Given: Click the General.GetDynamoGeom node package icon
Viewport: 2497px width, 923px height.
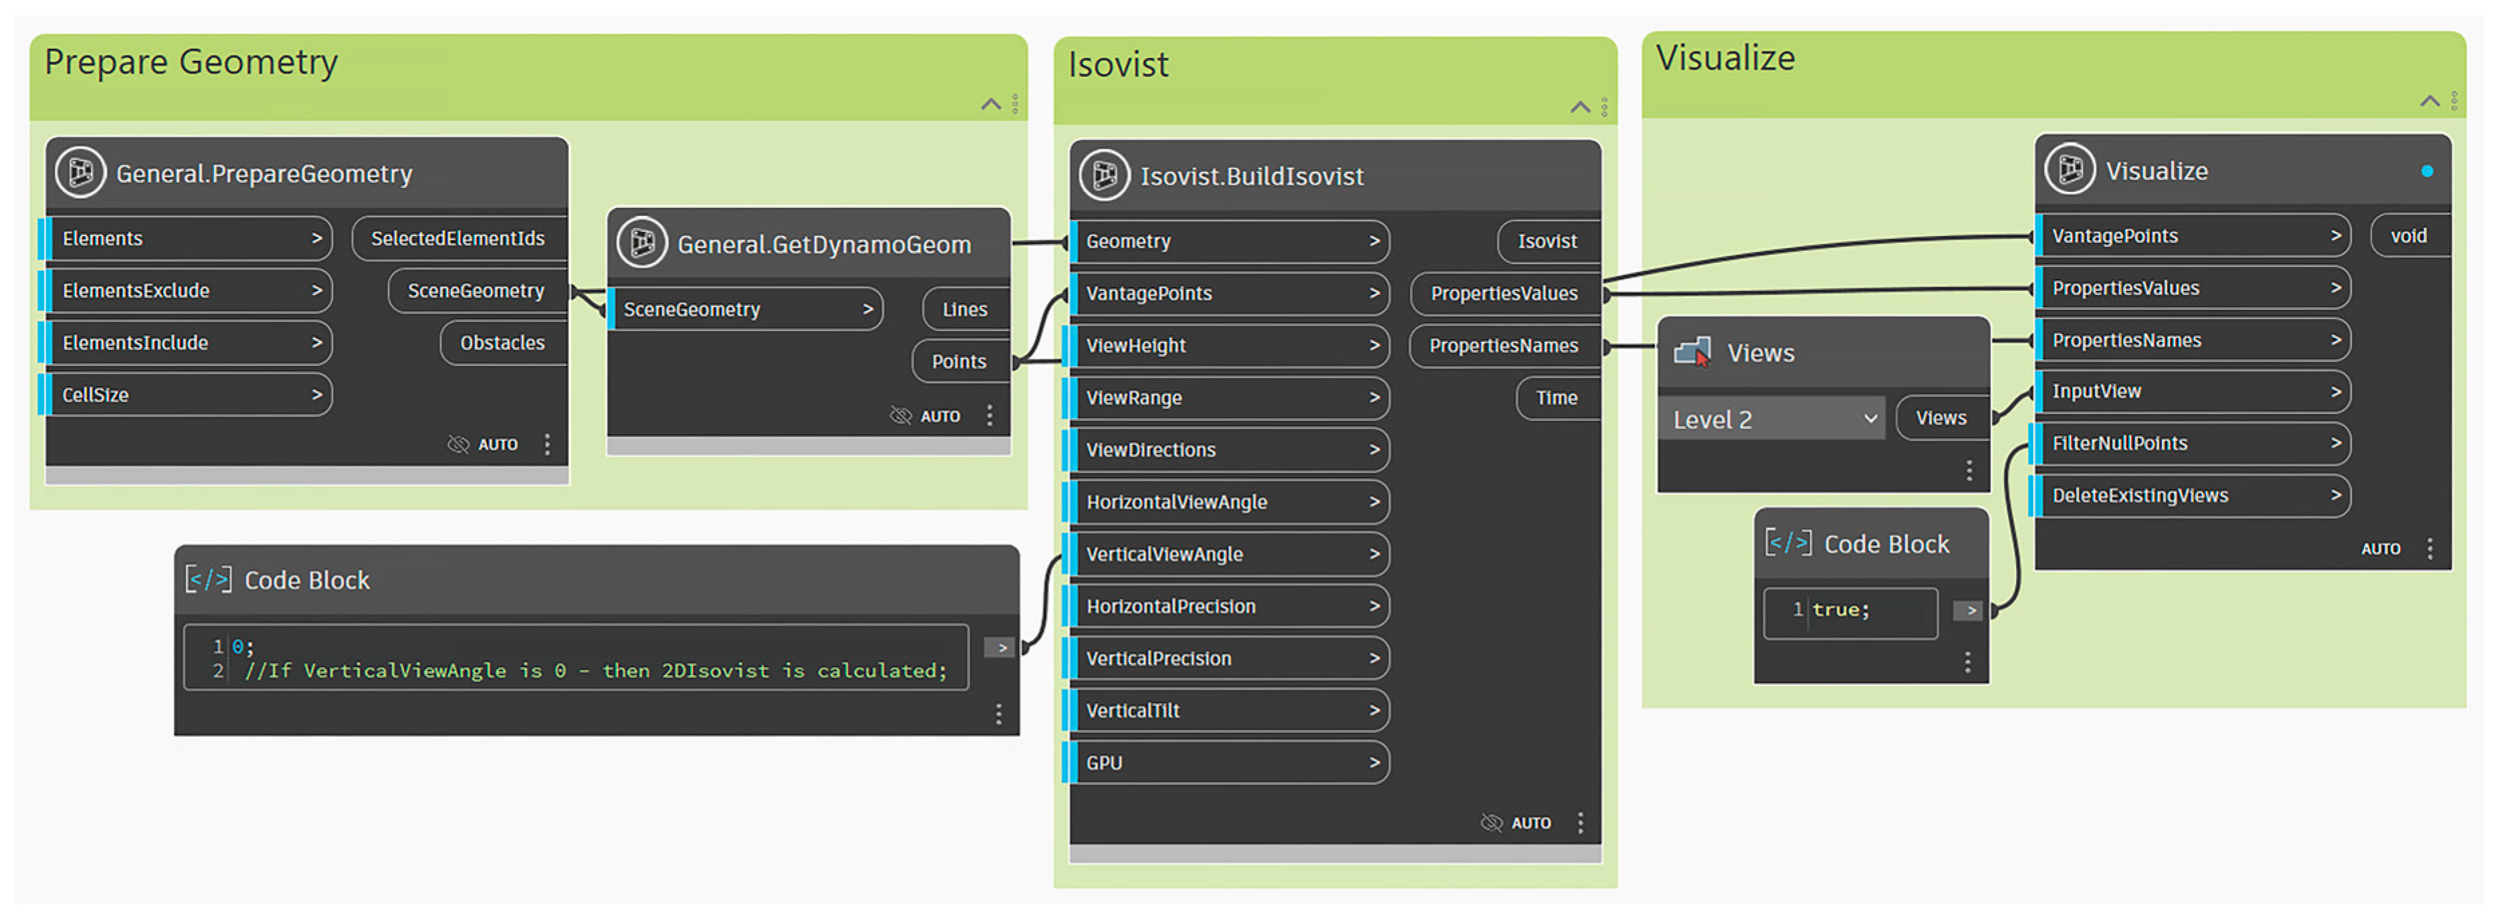Looking at the screenshot, I should [642, 243].
